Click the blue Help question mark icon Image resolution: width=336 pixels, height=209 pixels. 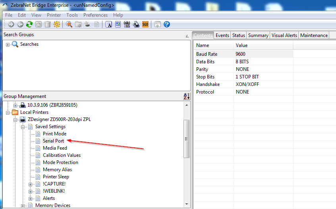pyautogui.click(x=167, y=25)
